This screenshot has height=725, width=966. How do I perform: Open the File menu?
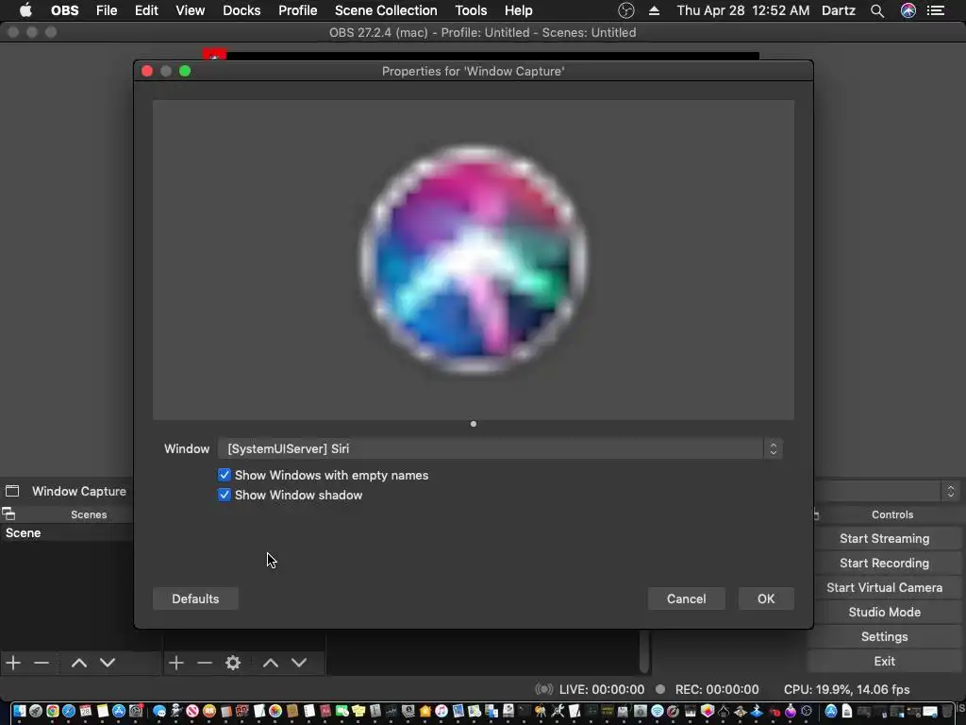pyautogui.click(x=107, y=10)
